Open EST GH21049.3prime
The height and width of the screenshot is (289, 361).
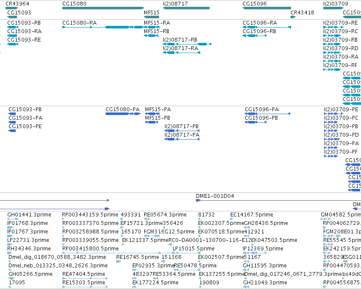point(246,287)
